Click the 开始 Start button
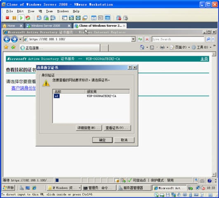Viewport: 219px width, 198px height. 9,188
